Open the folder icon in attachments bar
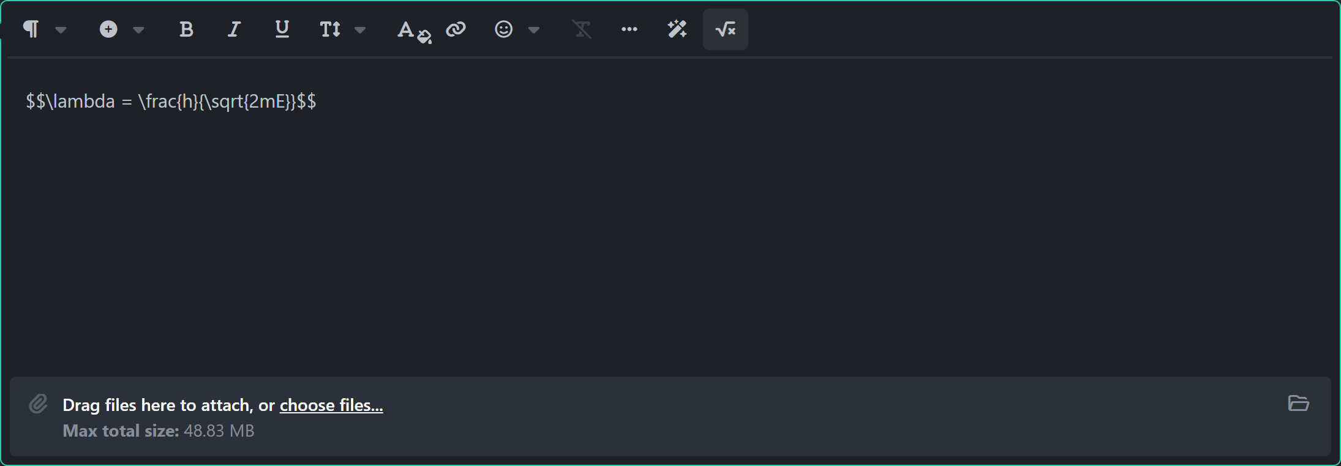Viewport: 1341px width, 466px height. [1298, 403]
